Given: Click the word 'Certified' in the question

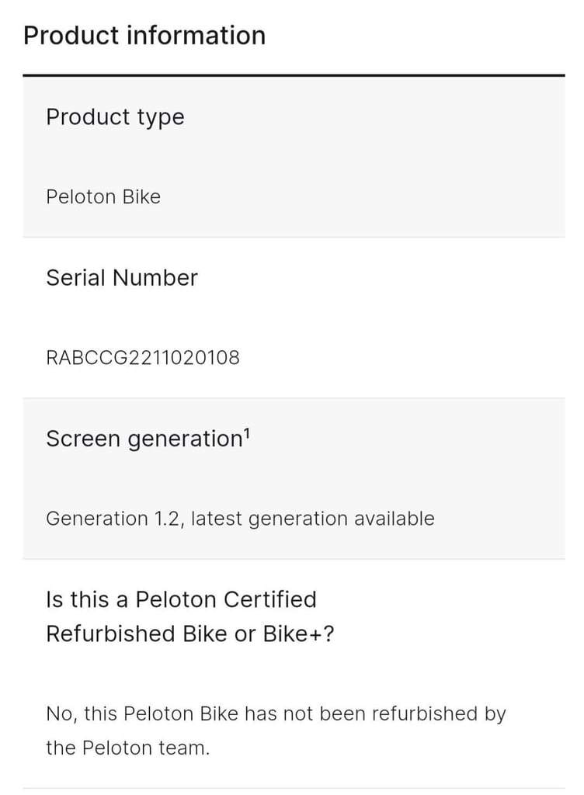Looking at the screenshot, I should [x=269, y=599].
